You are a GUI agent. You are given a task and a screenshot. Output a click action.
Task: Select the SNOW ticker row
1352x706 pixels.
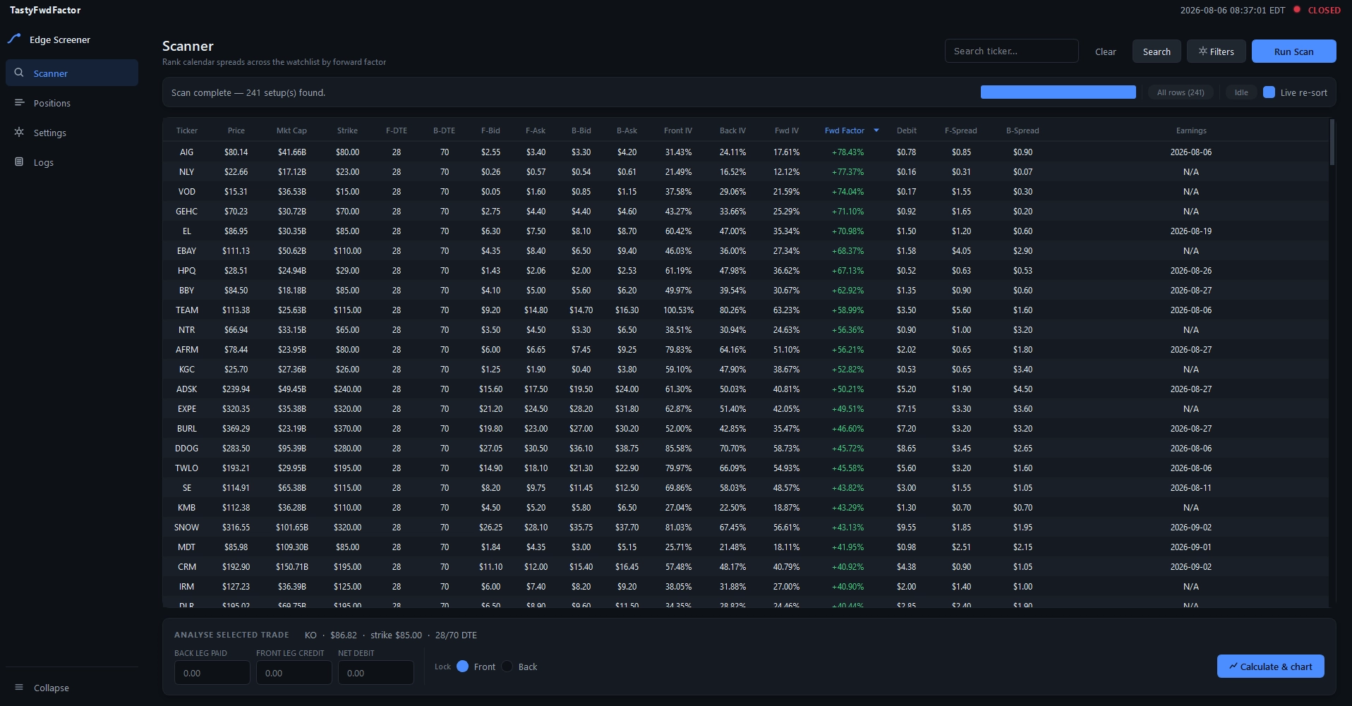[x=746, y=527]
